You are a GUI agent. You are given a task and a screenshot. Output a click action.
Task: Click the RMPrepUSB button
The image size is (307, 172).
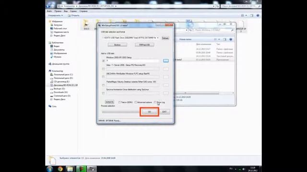coord(144,45)
